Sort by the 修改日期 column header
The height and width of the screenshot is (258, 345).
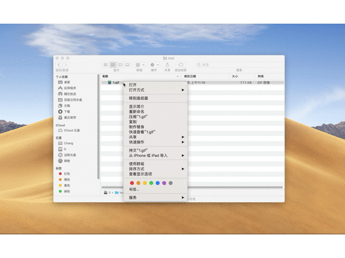[205, 76]
